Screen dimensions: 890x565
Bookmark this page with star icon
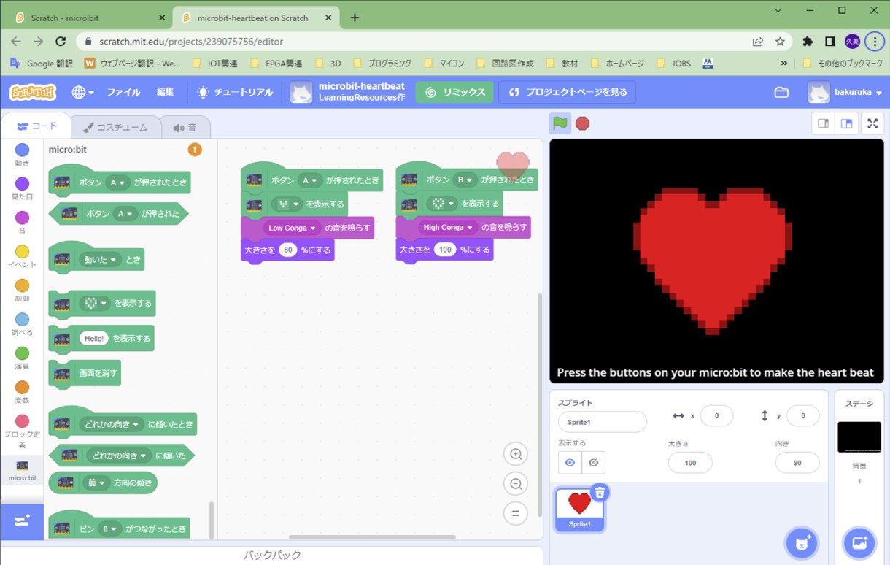(x=780, y=42)
